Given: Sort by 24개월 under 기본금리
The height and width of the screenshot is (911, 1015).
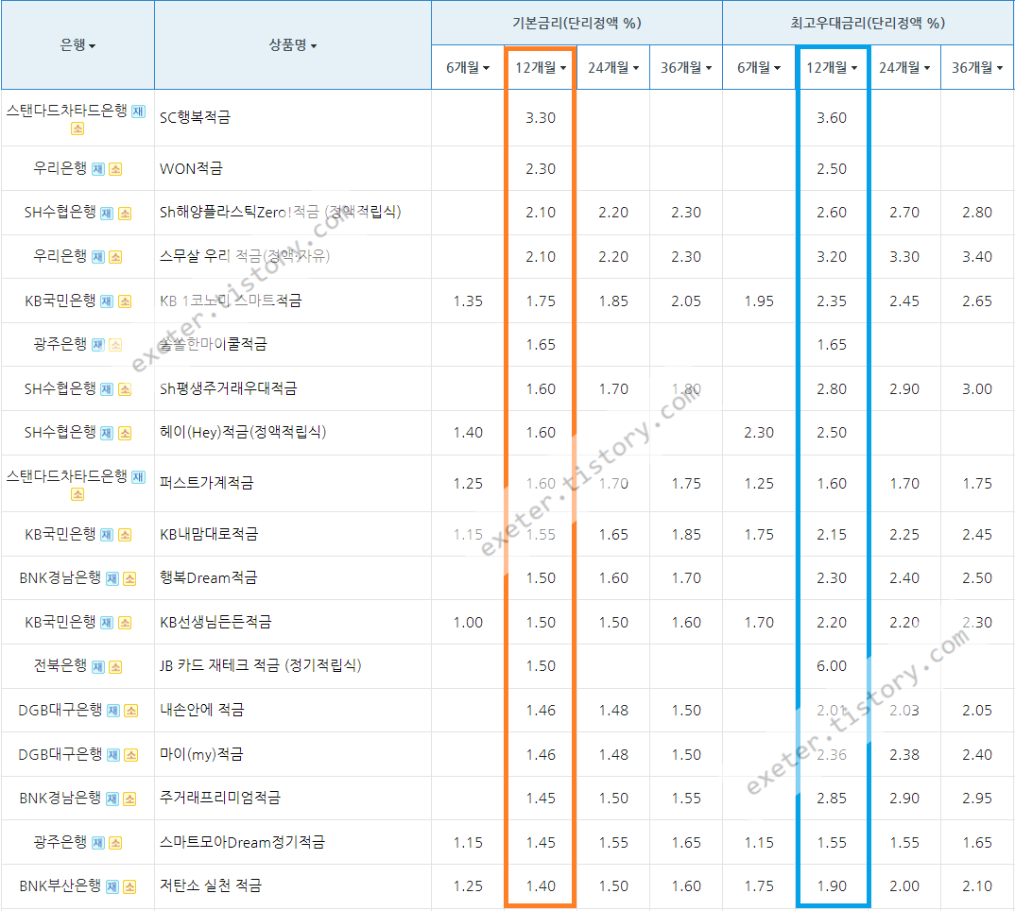Looking at the screenshot, I should (613, 67).
